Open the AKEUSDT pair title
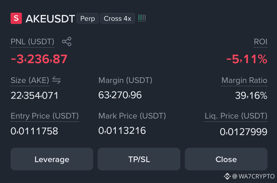The width and height of the screenshot is (277, 183). coord(50,19)
